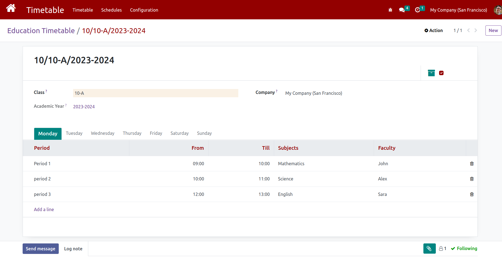
Task: Add a timetable line
Action: click(x=44, y=209)
